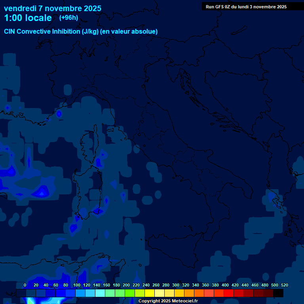Click the 'Copyright 2025 Meteociel.fr' text
This screenshot has height=304, width=304.
[168, 301]
